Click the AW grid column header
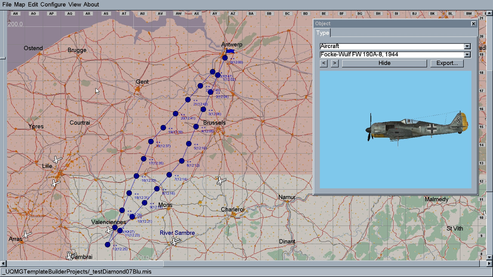 pyautogui.click(x=179, y=13)
